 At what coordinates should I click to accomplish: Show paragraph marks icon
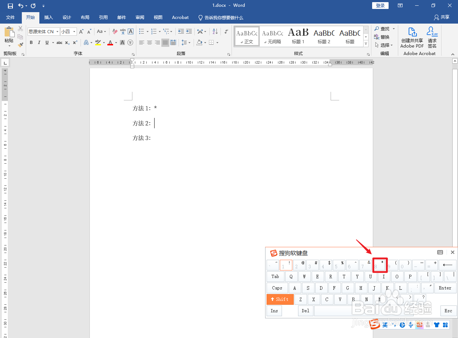(x=226, y=31)
